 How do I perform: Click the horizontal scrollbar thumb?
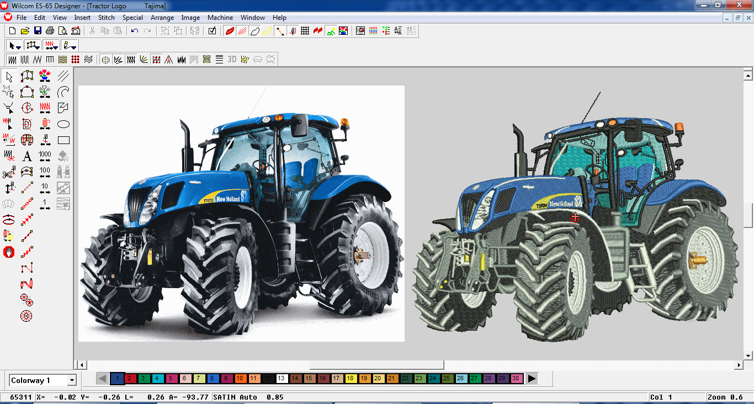pos(376,365)
